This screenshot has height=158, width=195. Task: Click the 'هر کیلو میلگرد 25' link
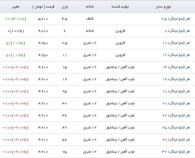(176, 127)
